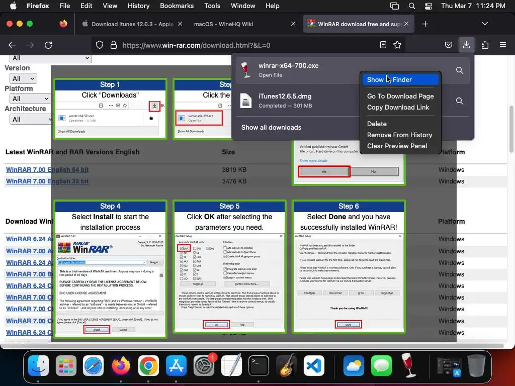515x386 pixels.
Task: Go back using the Firefox back arrow
Action: pyautogui.click(x=12, y=45)
